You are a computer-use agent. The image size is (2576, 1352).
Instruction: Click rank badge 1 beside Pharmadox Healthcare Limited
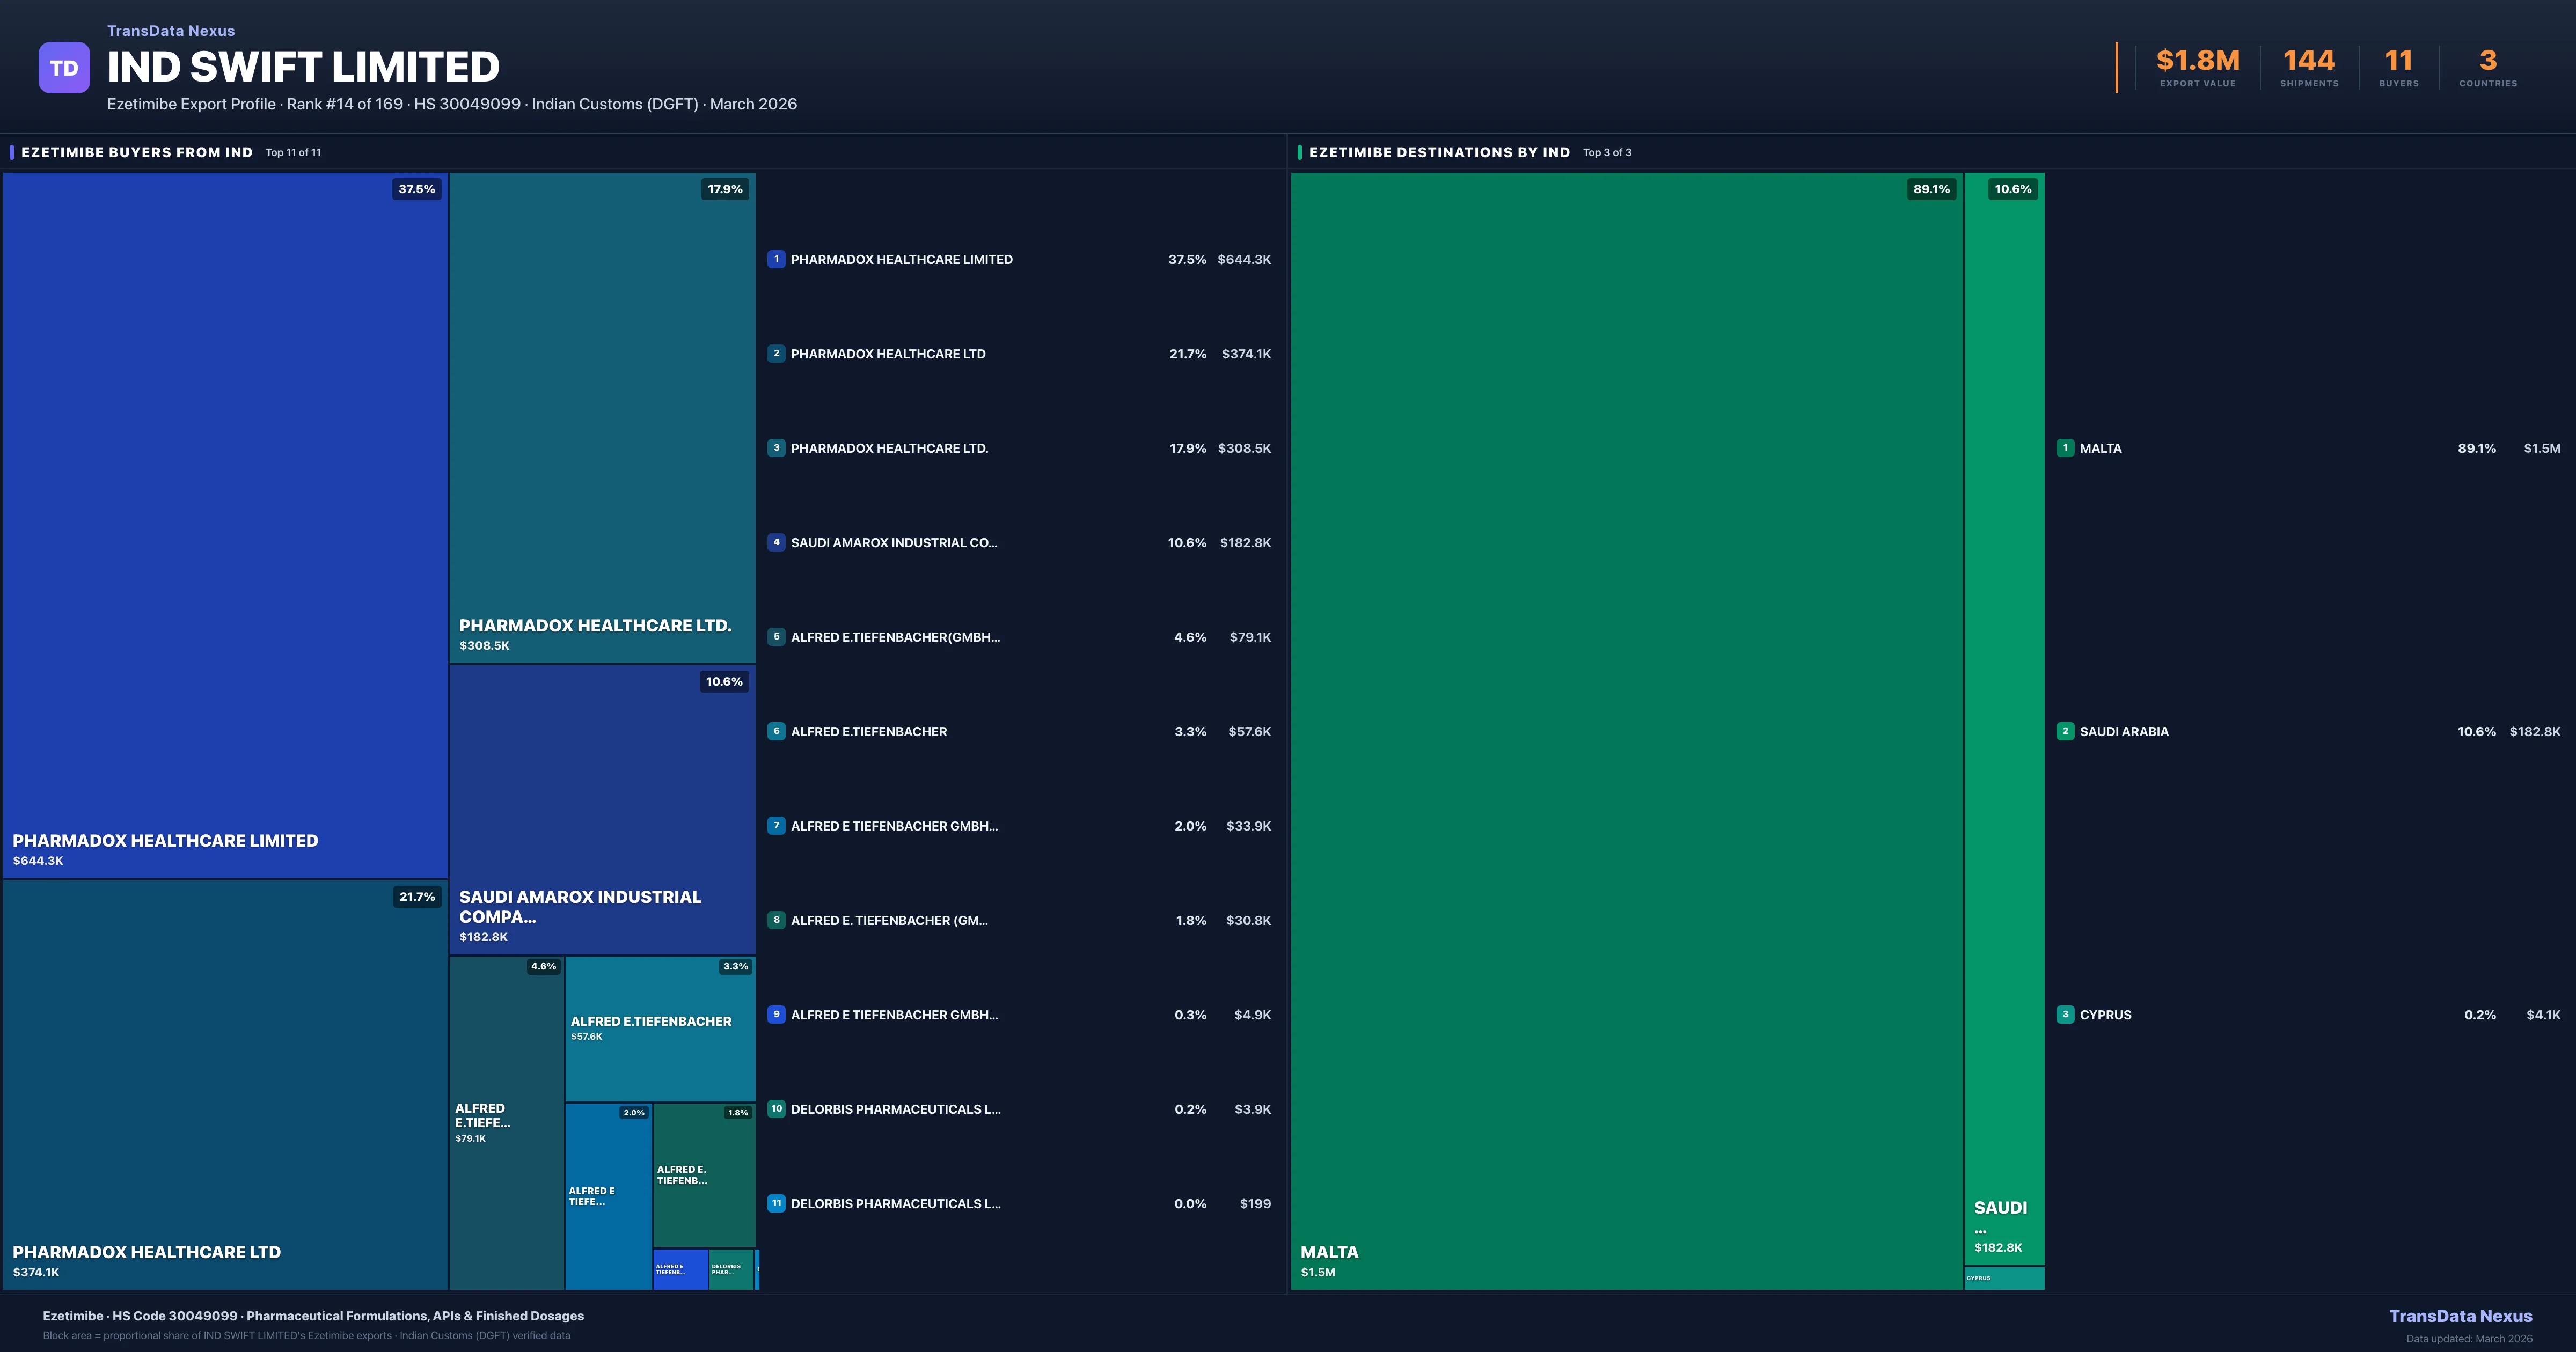(776, 259)
